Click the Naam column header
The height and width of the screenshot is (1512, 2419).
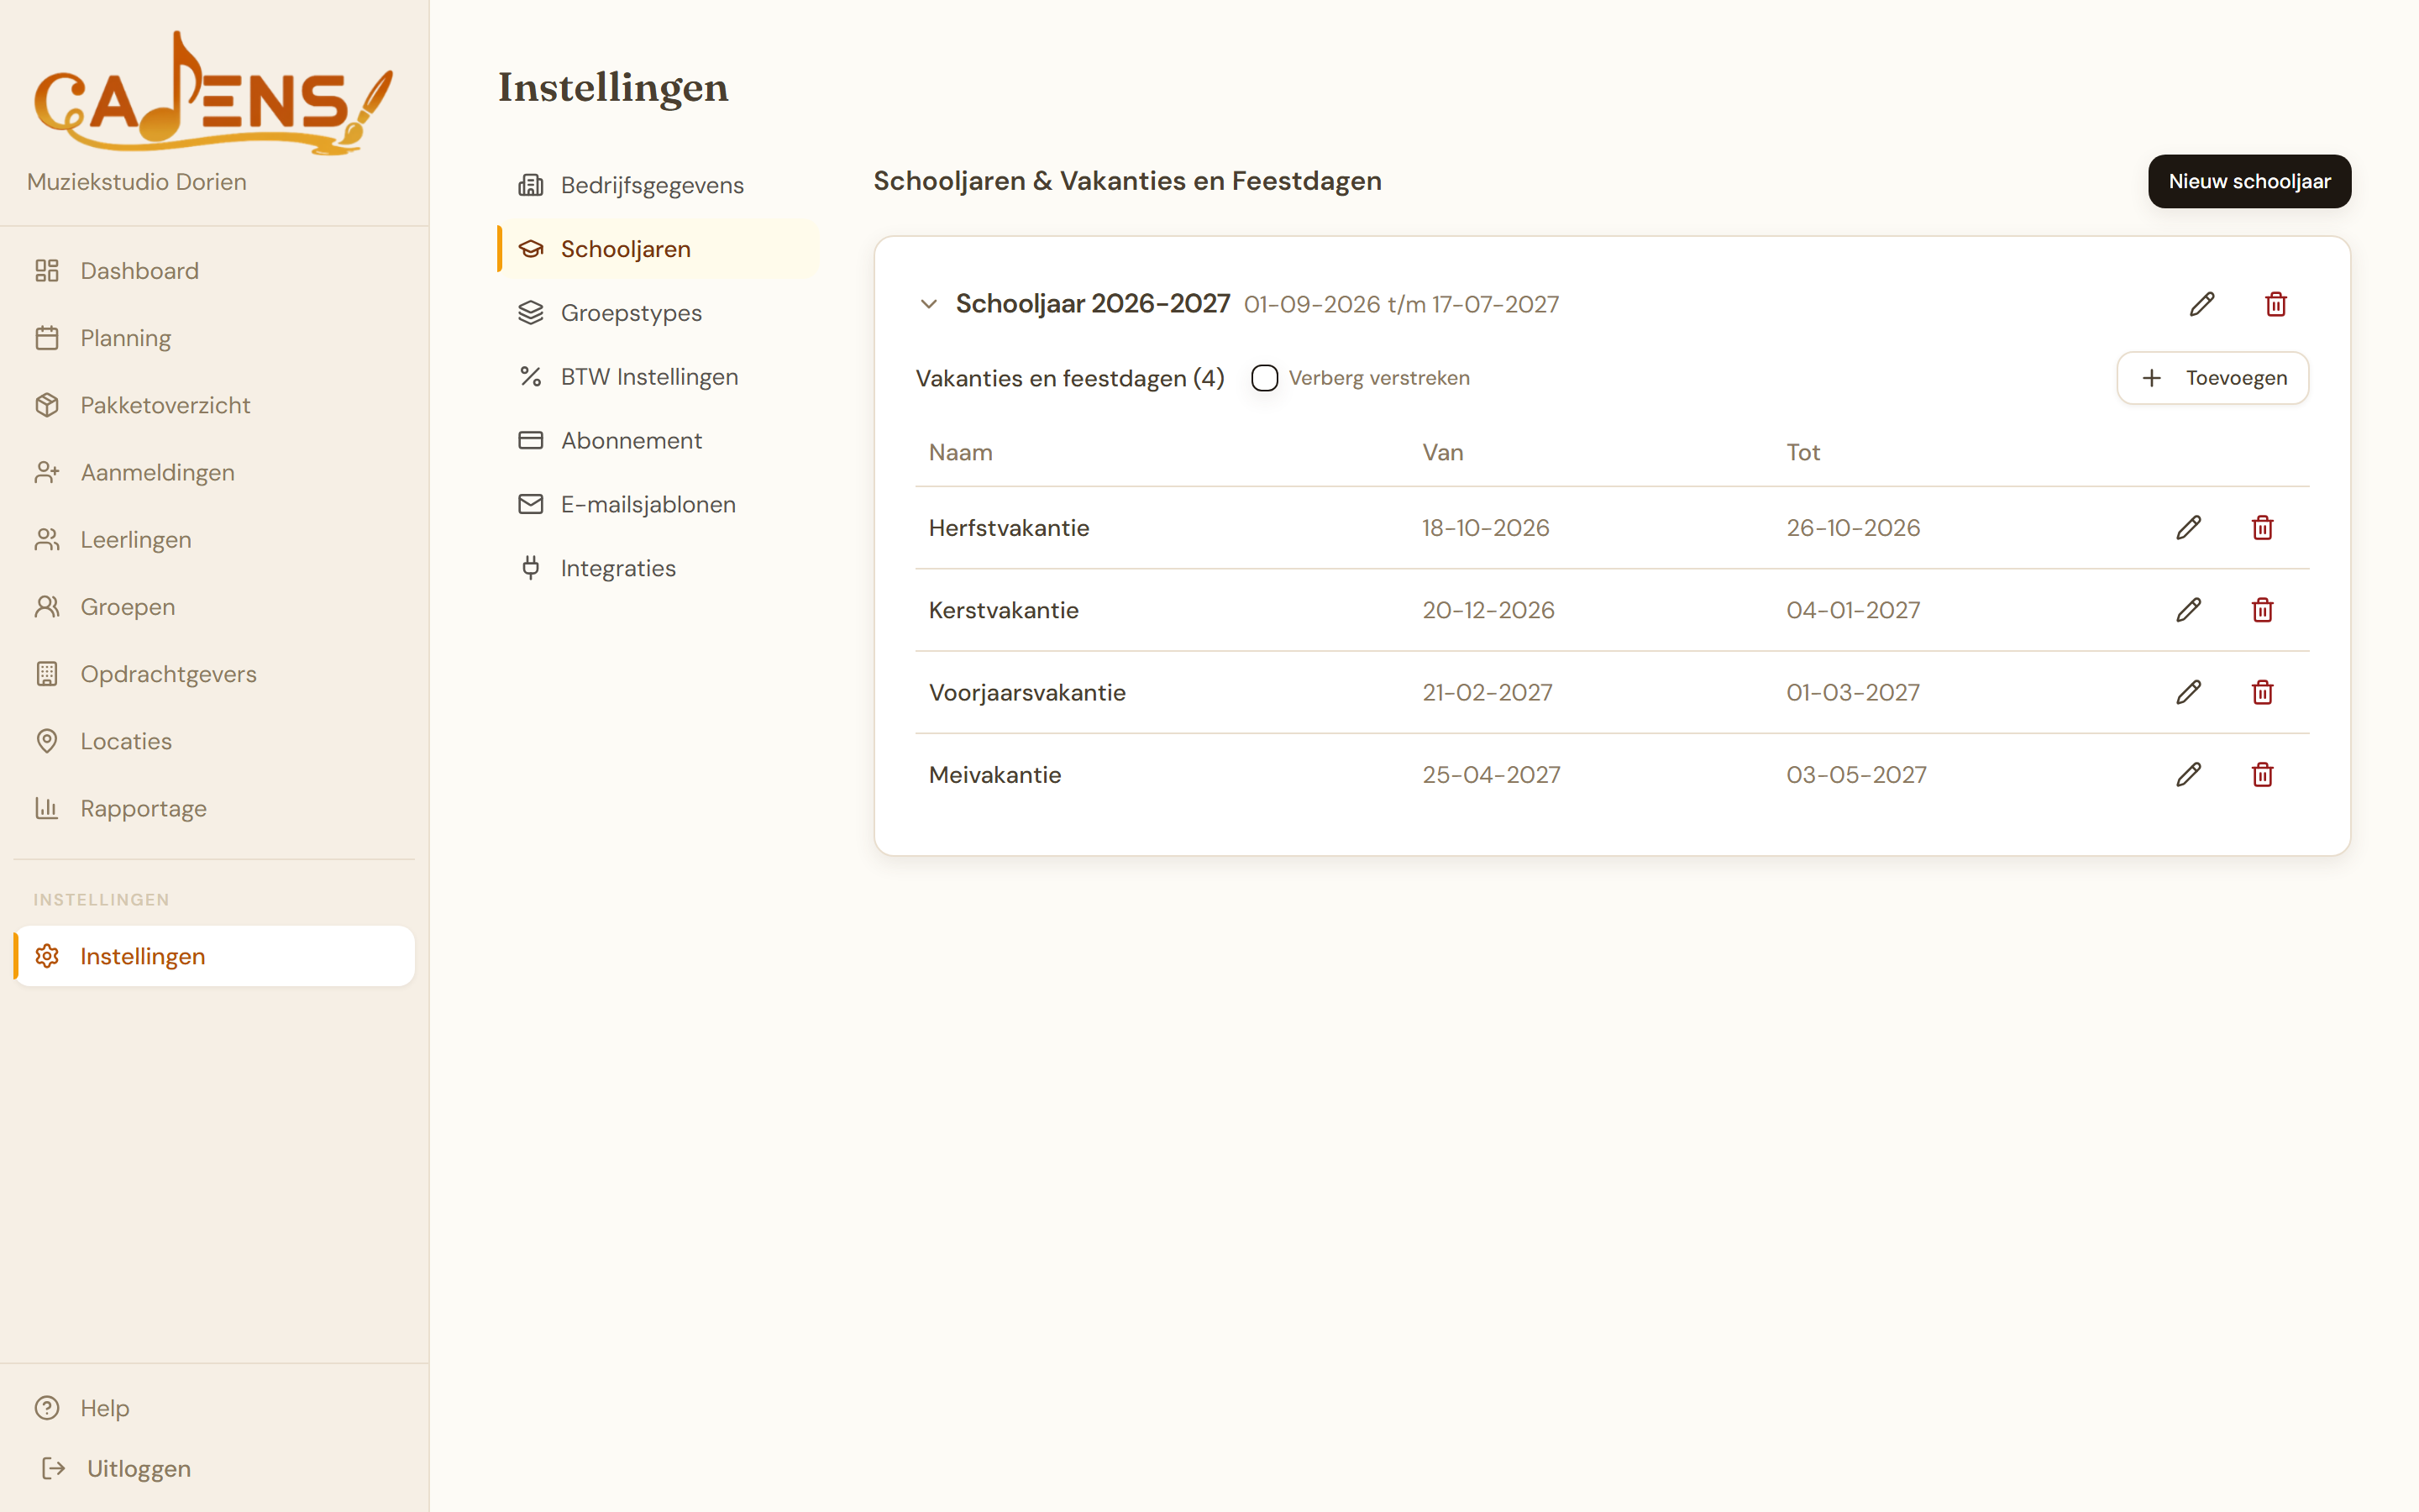coord(961,452)
